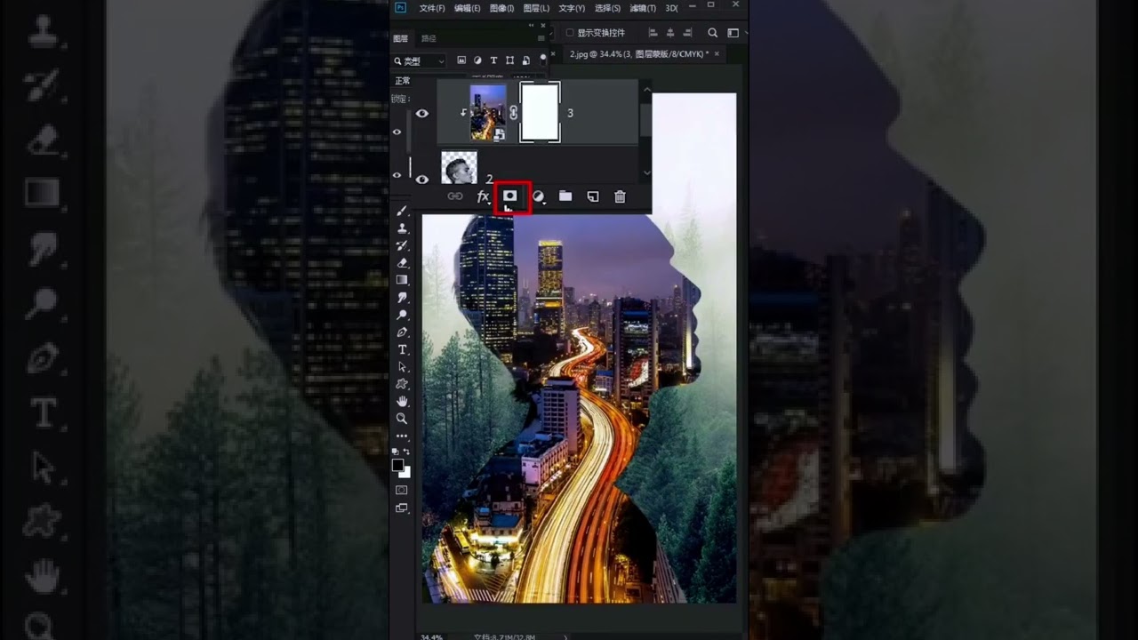The height and width of the screenshot is (640, 1138).
Task: Create new fill or adjustment layer
Action: 538,196
